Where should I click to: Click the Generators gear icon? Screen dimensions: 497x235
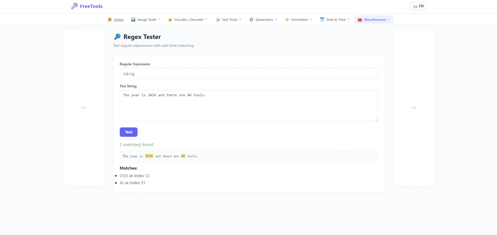tap(251, 20)
